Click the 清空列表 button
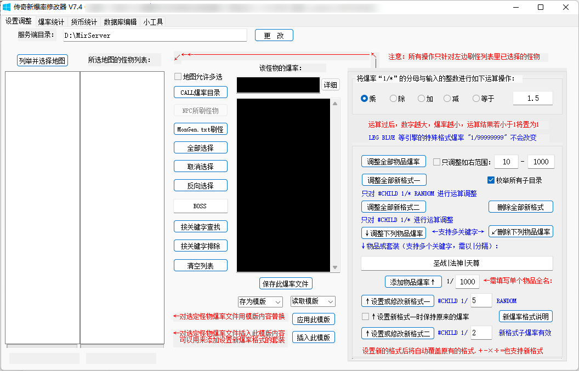 click(x=201, y=265)
